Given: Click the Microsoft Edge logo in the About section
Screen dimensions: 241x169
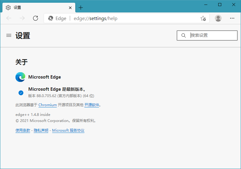Looking at the screenshot, I should pos(20,77).
